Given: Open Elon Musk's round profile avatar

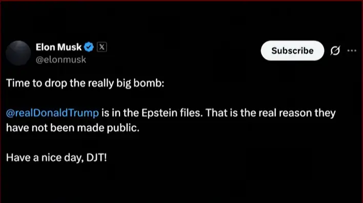Looking at the screenshot, I should (x=18, y=53).
